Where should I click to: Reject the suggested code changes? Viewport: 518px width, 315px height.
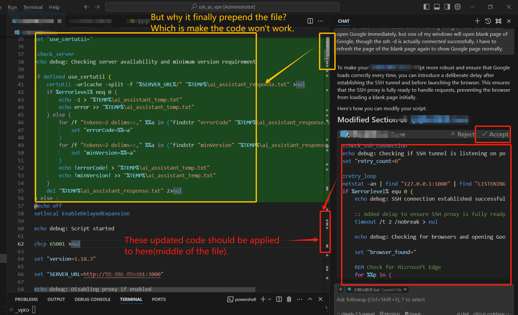(463, 134)
